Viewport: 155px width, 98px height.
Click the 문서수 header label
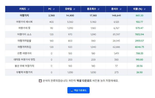[114, 9]
